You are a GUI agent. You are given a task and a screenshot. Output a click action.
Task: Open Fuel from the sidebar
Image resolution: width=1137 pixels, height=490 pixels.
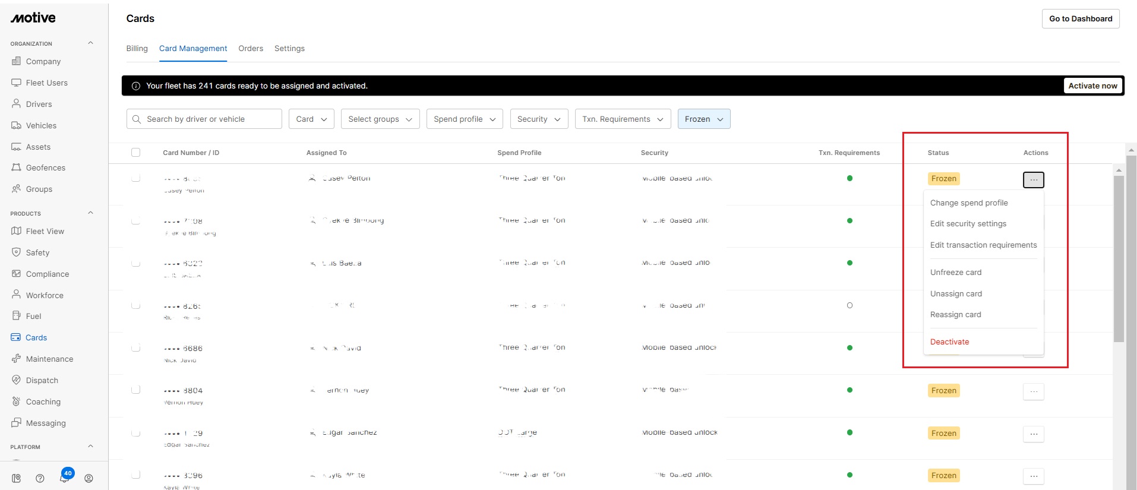click(x=33, y=316)
